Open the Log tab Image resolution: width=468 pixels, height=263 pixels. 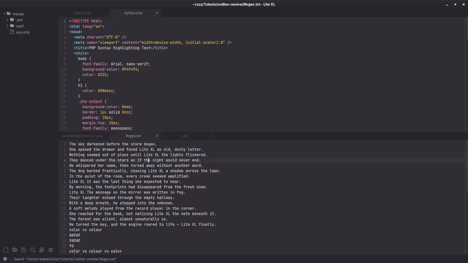(x=185, y=136)
